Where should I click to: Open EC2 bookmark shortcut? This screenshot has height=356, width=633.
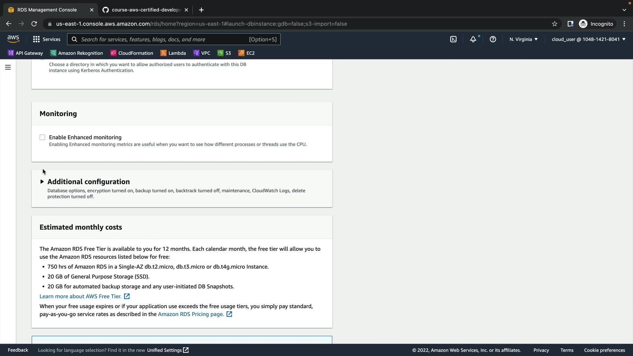point(247,53)
